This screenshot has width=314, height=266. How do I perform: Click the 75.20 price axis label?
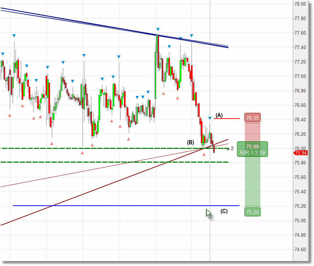click(300, 206)
